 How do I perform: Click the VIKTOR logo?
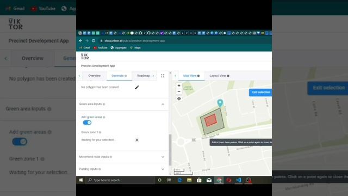click(x=85, y=56)
